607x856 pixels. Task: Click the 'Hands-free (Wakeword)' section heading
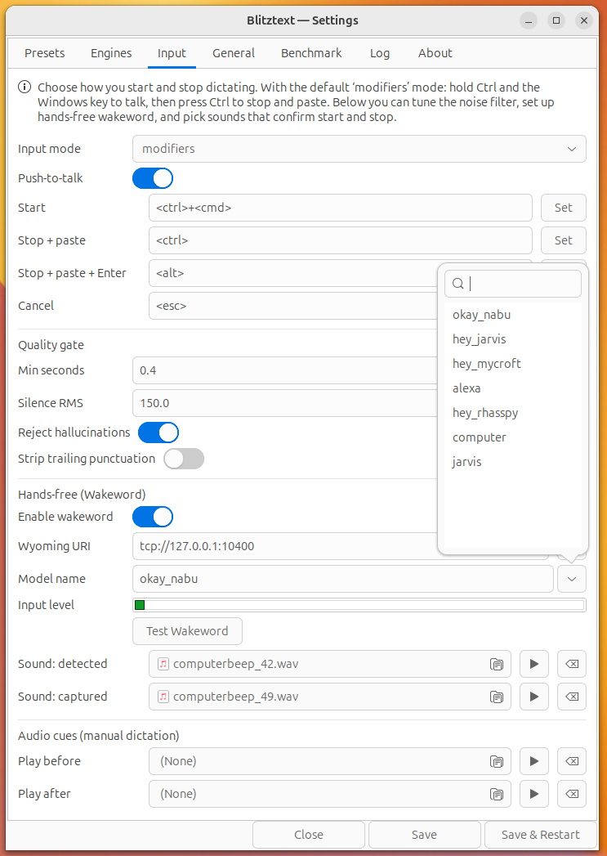tap(82, 495)
